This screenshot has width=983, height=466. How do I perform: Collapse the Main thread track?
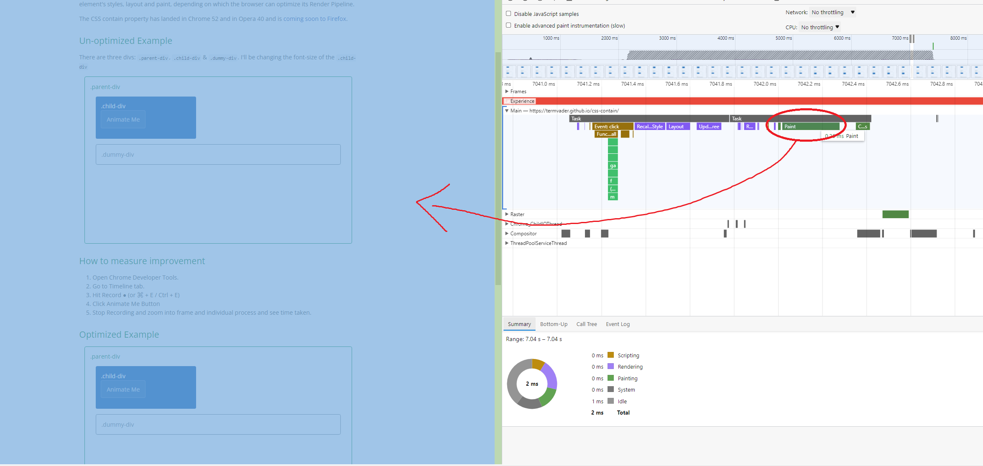point(507,111)
